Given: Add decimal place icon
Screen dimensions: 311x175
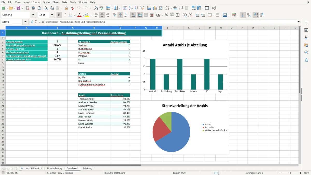Looking at the screenshot, I should tap(185, 15).
